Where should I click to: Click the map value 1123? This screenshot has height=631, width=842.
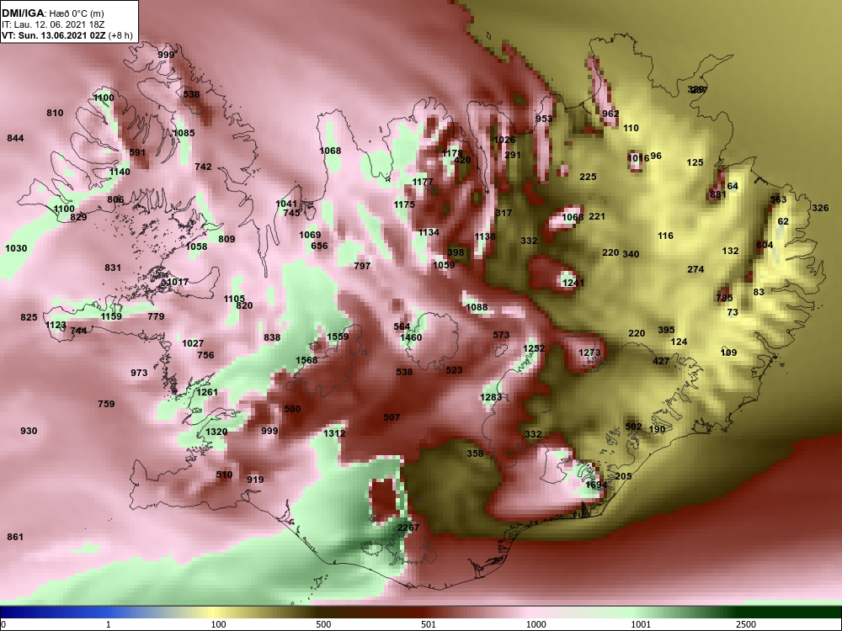pyautogui.click(x=56, y=325)
